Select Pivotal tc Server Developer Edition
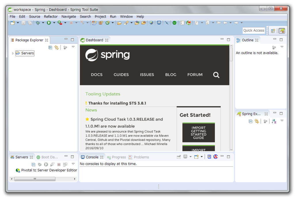The image size is (295, 198). tap(47, 170)
